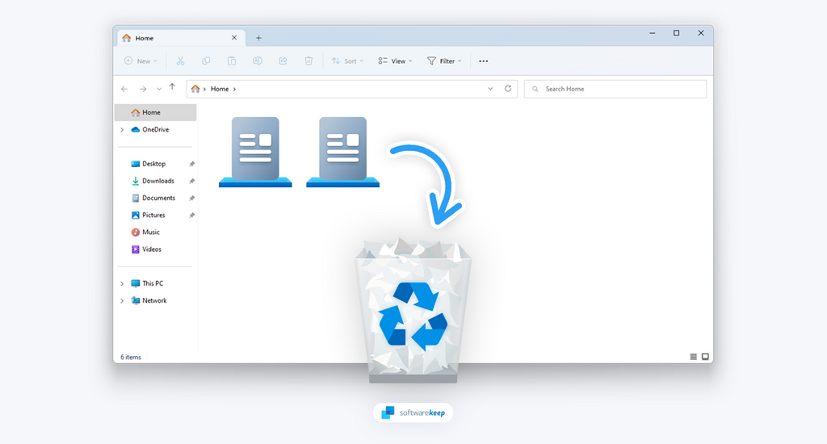Click the Delete trash icon in toolbar

[x=309, y=61]
